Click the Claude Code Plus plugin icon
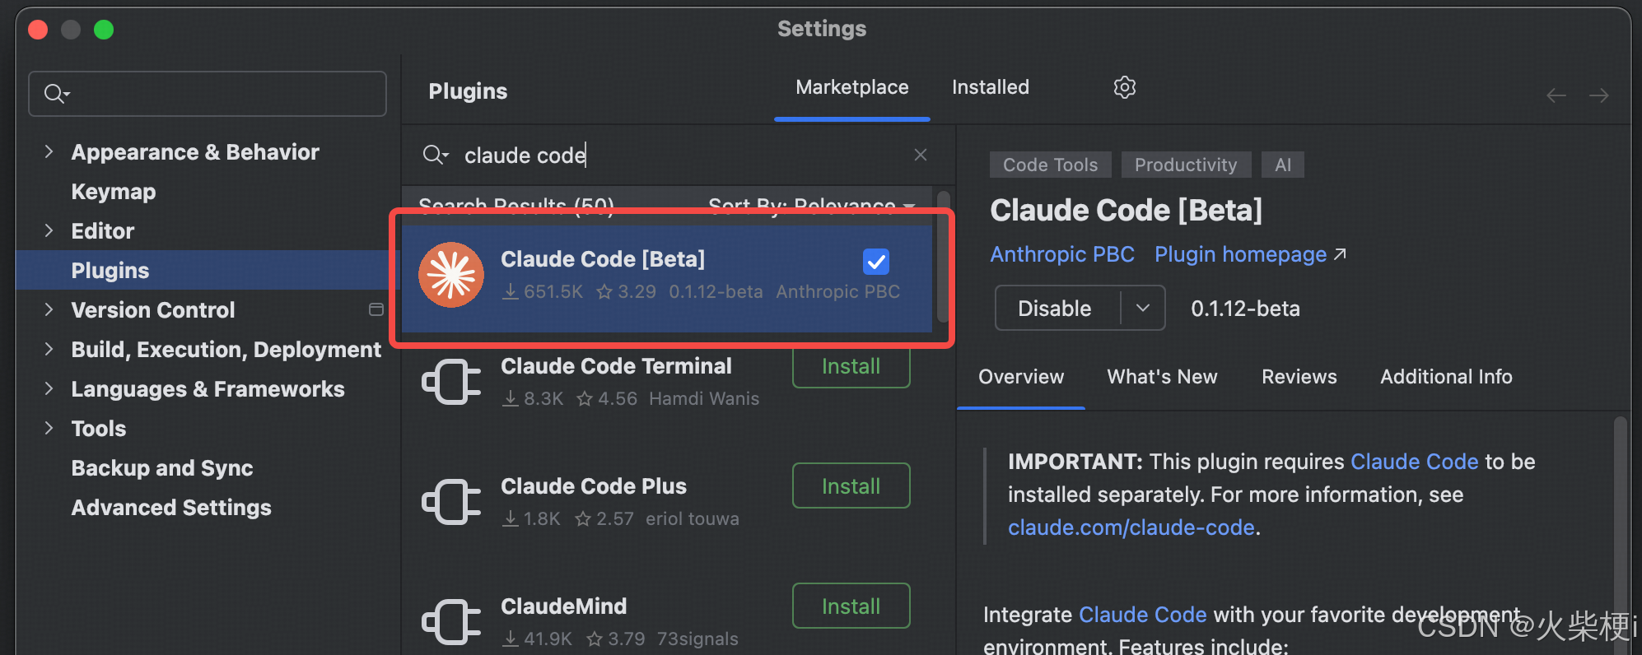This screenshot has height=655, width=1642. click(451, 502)
